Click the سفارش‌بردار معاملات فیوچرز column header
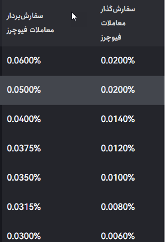This screenshot has height=242, width=165. 30,23
